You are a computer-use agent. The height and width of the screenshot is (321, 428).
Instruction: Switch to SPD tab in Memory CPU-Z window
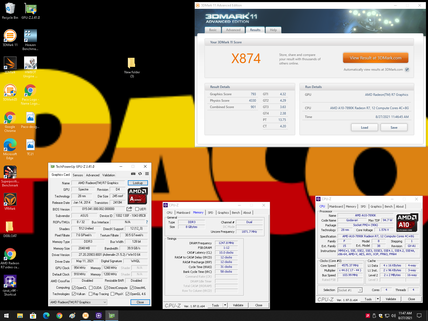point(211,213)
